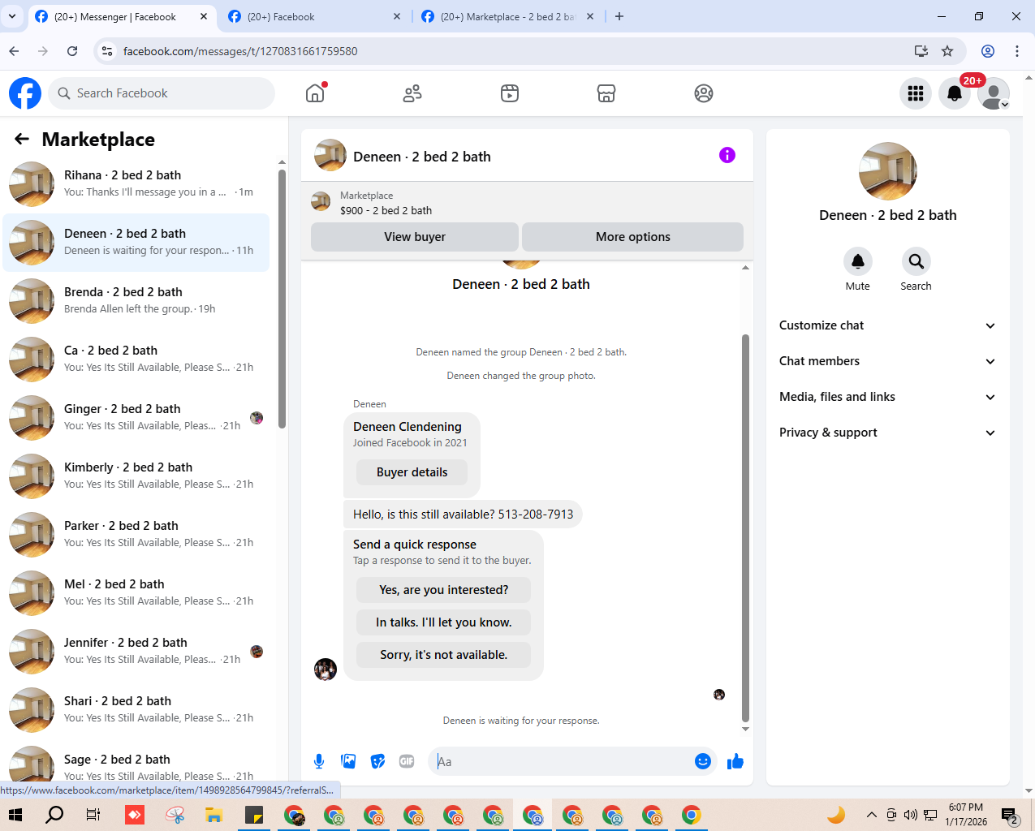
Task: Click the More options button
Action: 633,237
